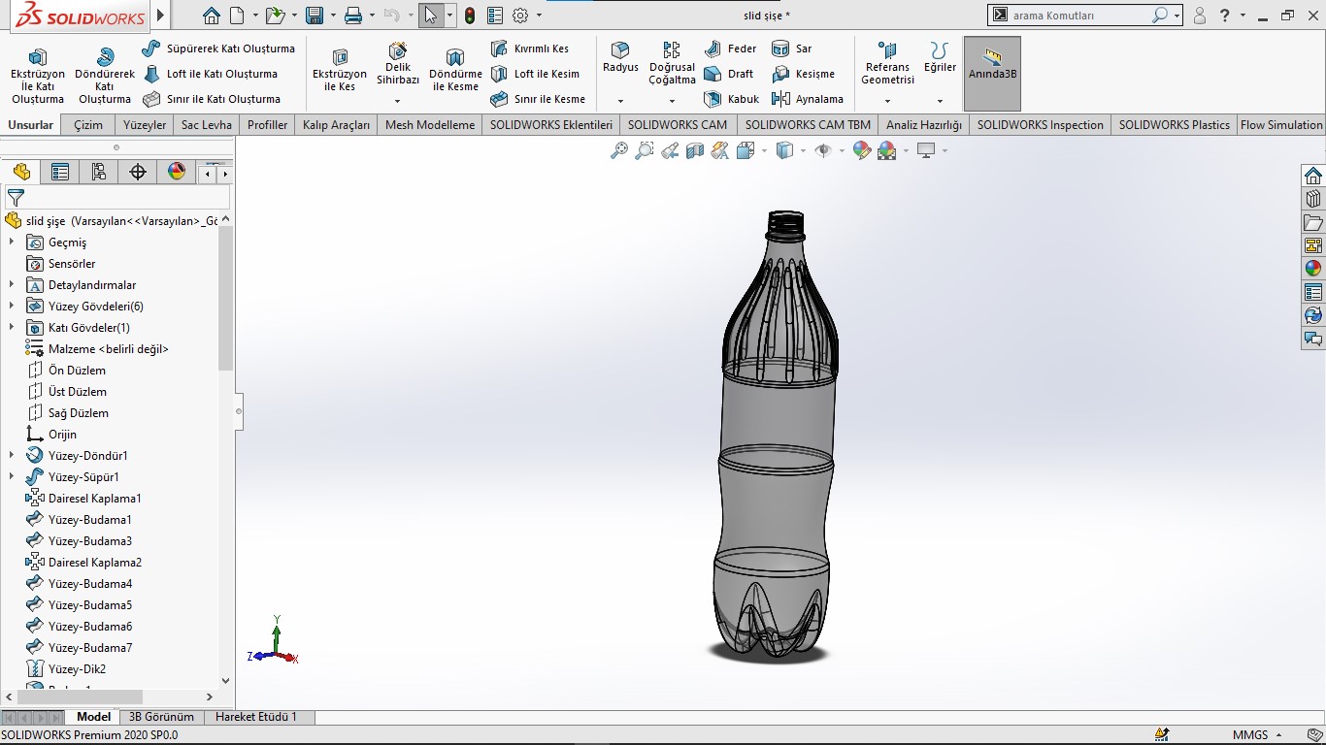Select Döndürme ile Kesme
This screenshot has width=1326, height=745.
click(x=455, y=70)
